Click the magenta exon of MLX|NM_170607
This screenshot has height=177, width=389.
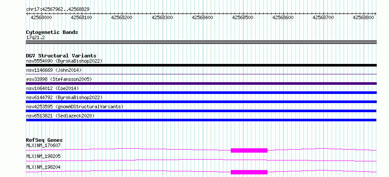pos(249,150)
